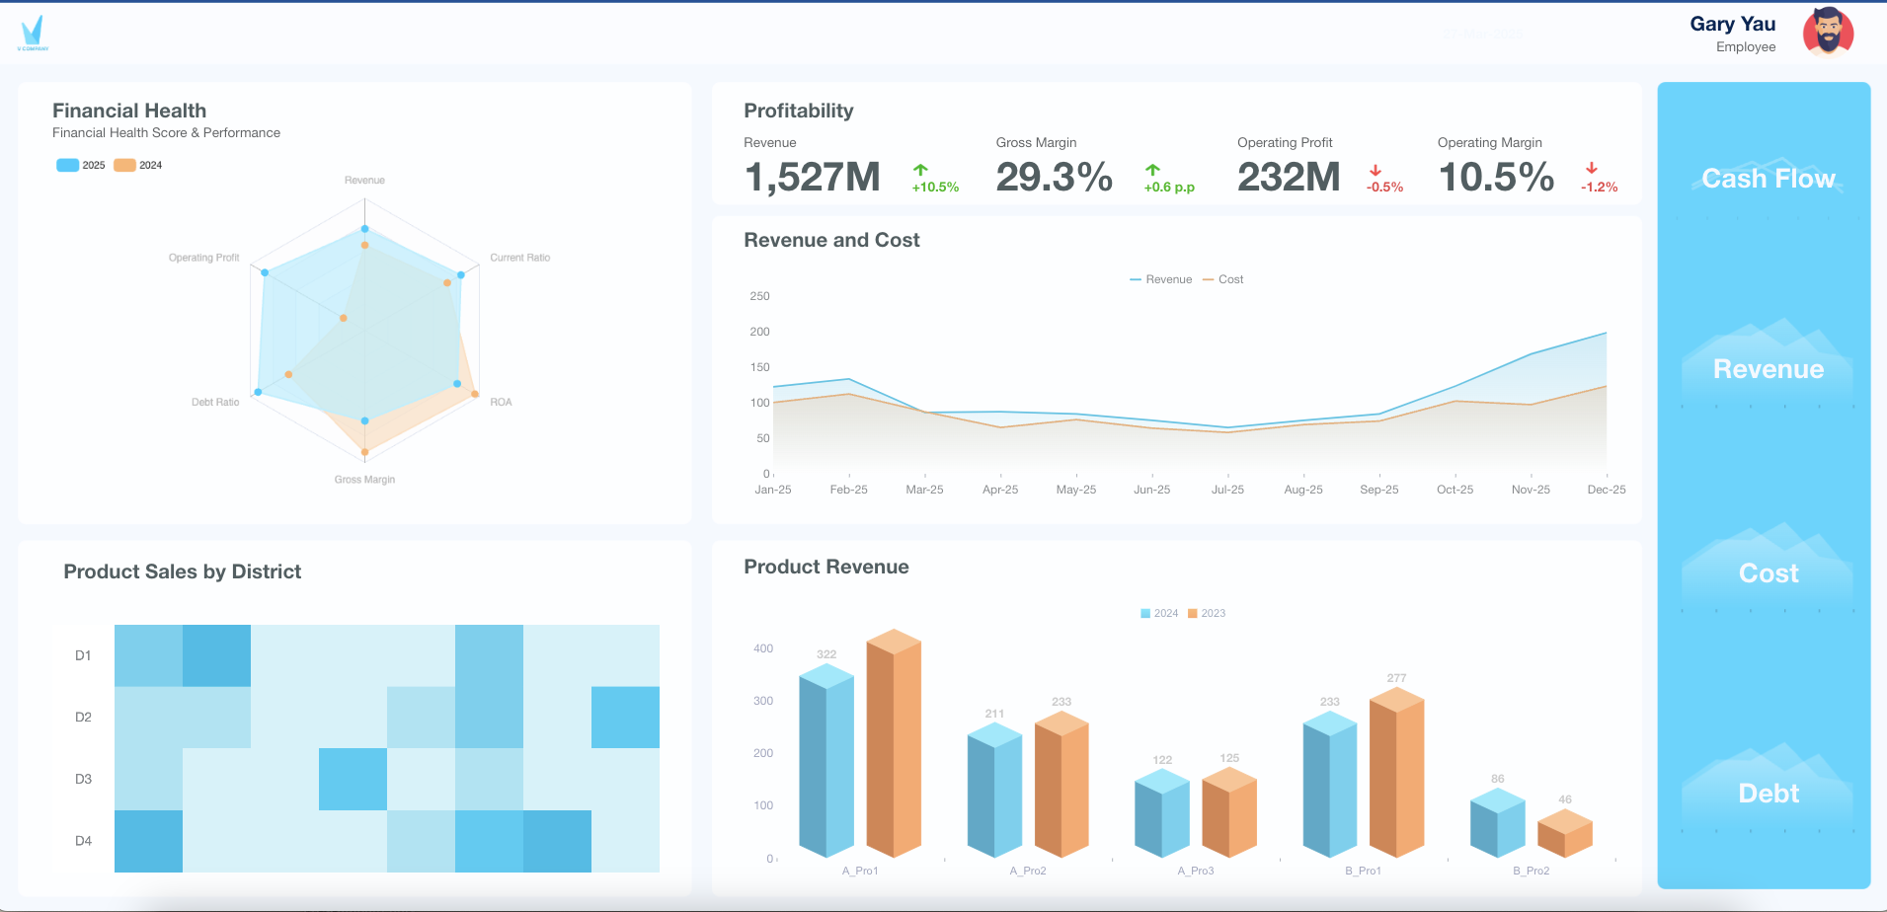Toggle 2025 series in radar chart legend
1887x912 pixels.
coord(81,166)
